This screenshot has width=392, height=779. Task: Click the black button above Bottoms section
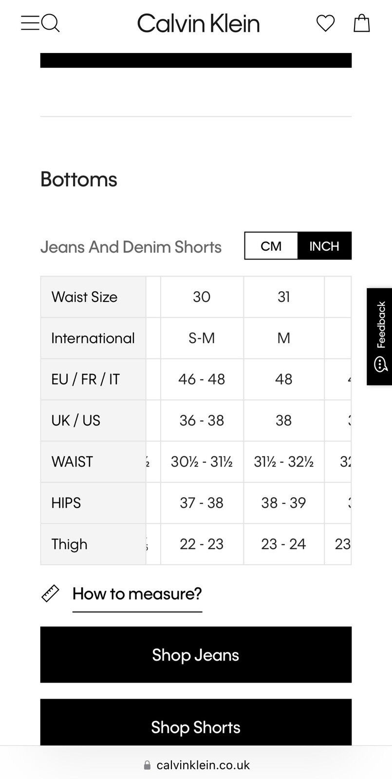point(196,60)
